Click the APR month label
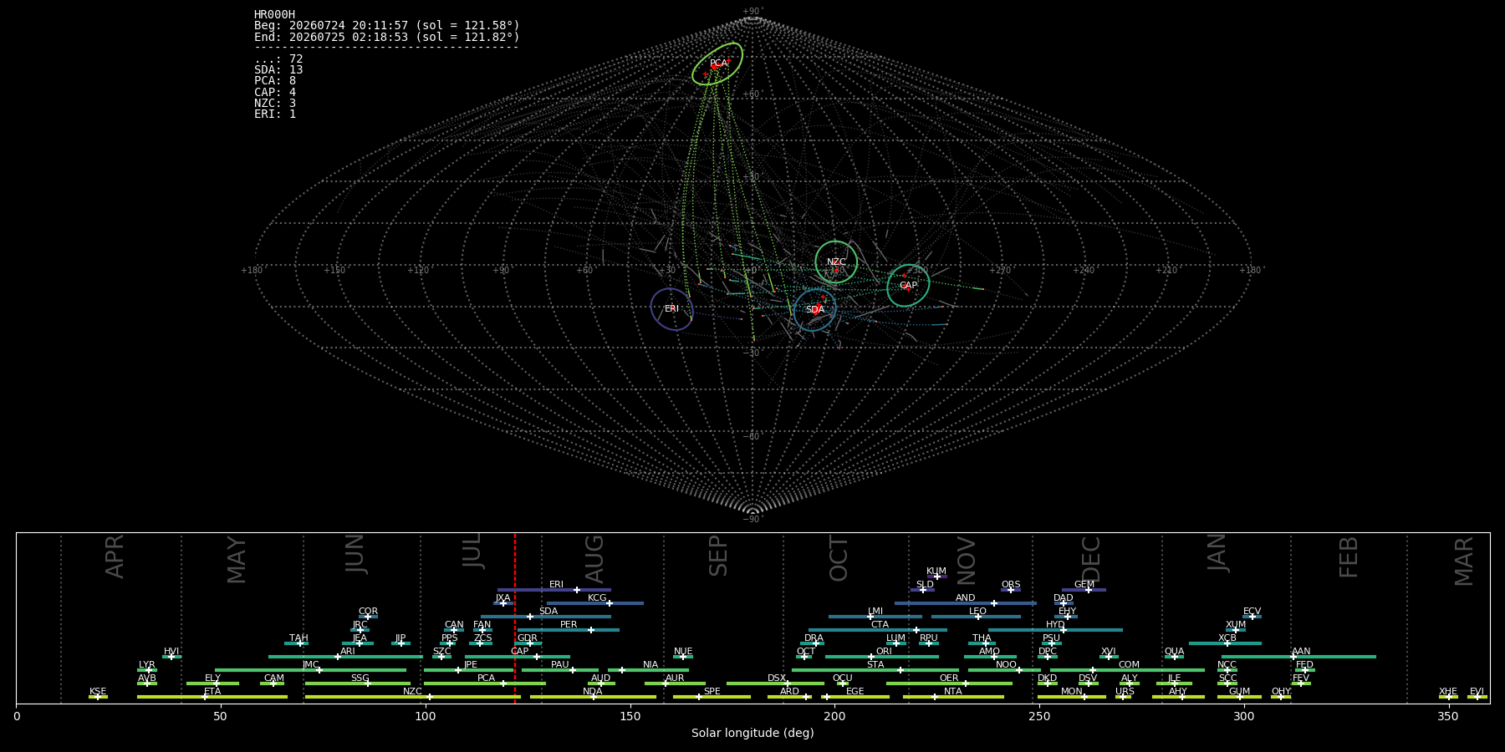The image size is (1505, 752). [115, 556]
